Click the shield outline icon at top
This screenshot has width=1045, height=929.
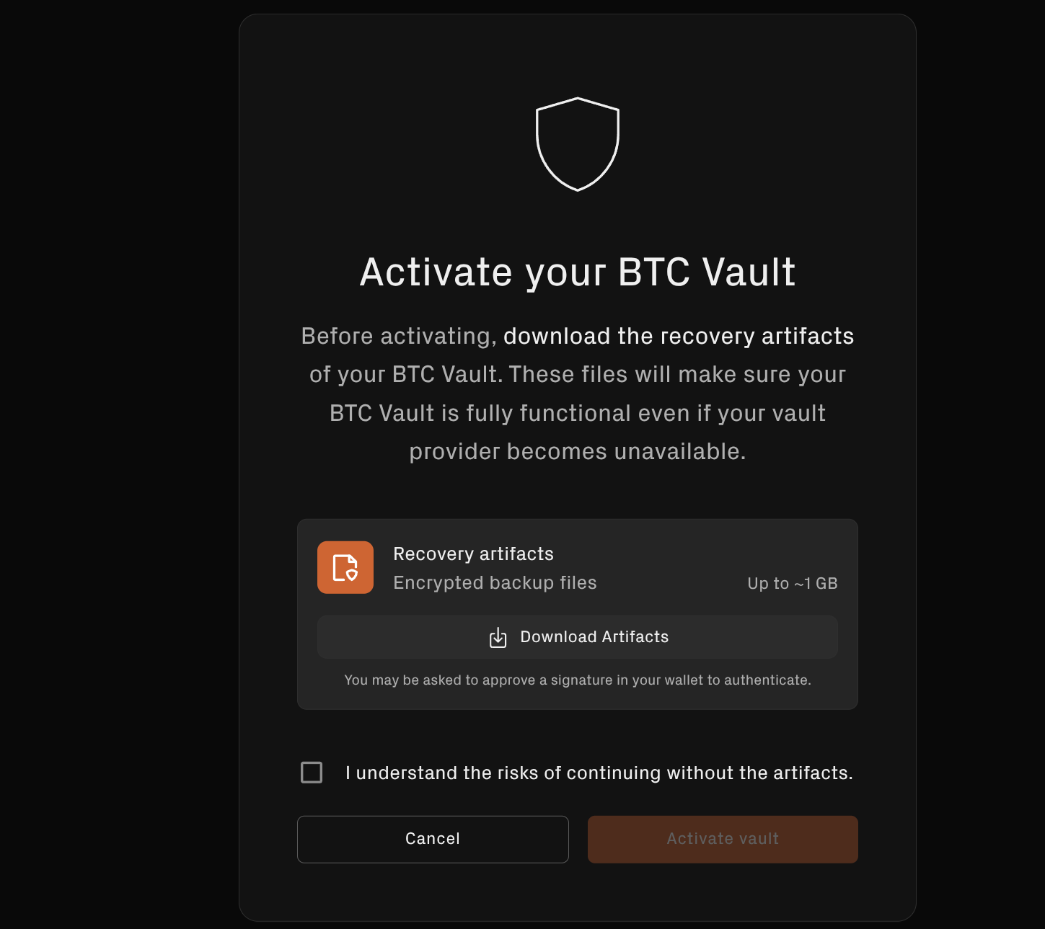[x=578, y=144]
